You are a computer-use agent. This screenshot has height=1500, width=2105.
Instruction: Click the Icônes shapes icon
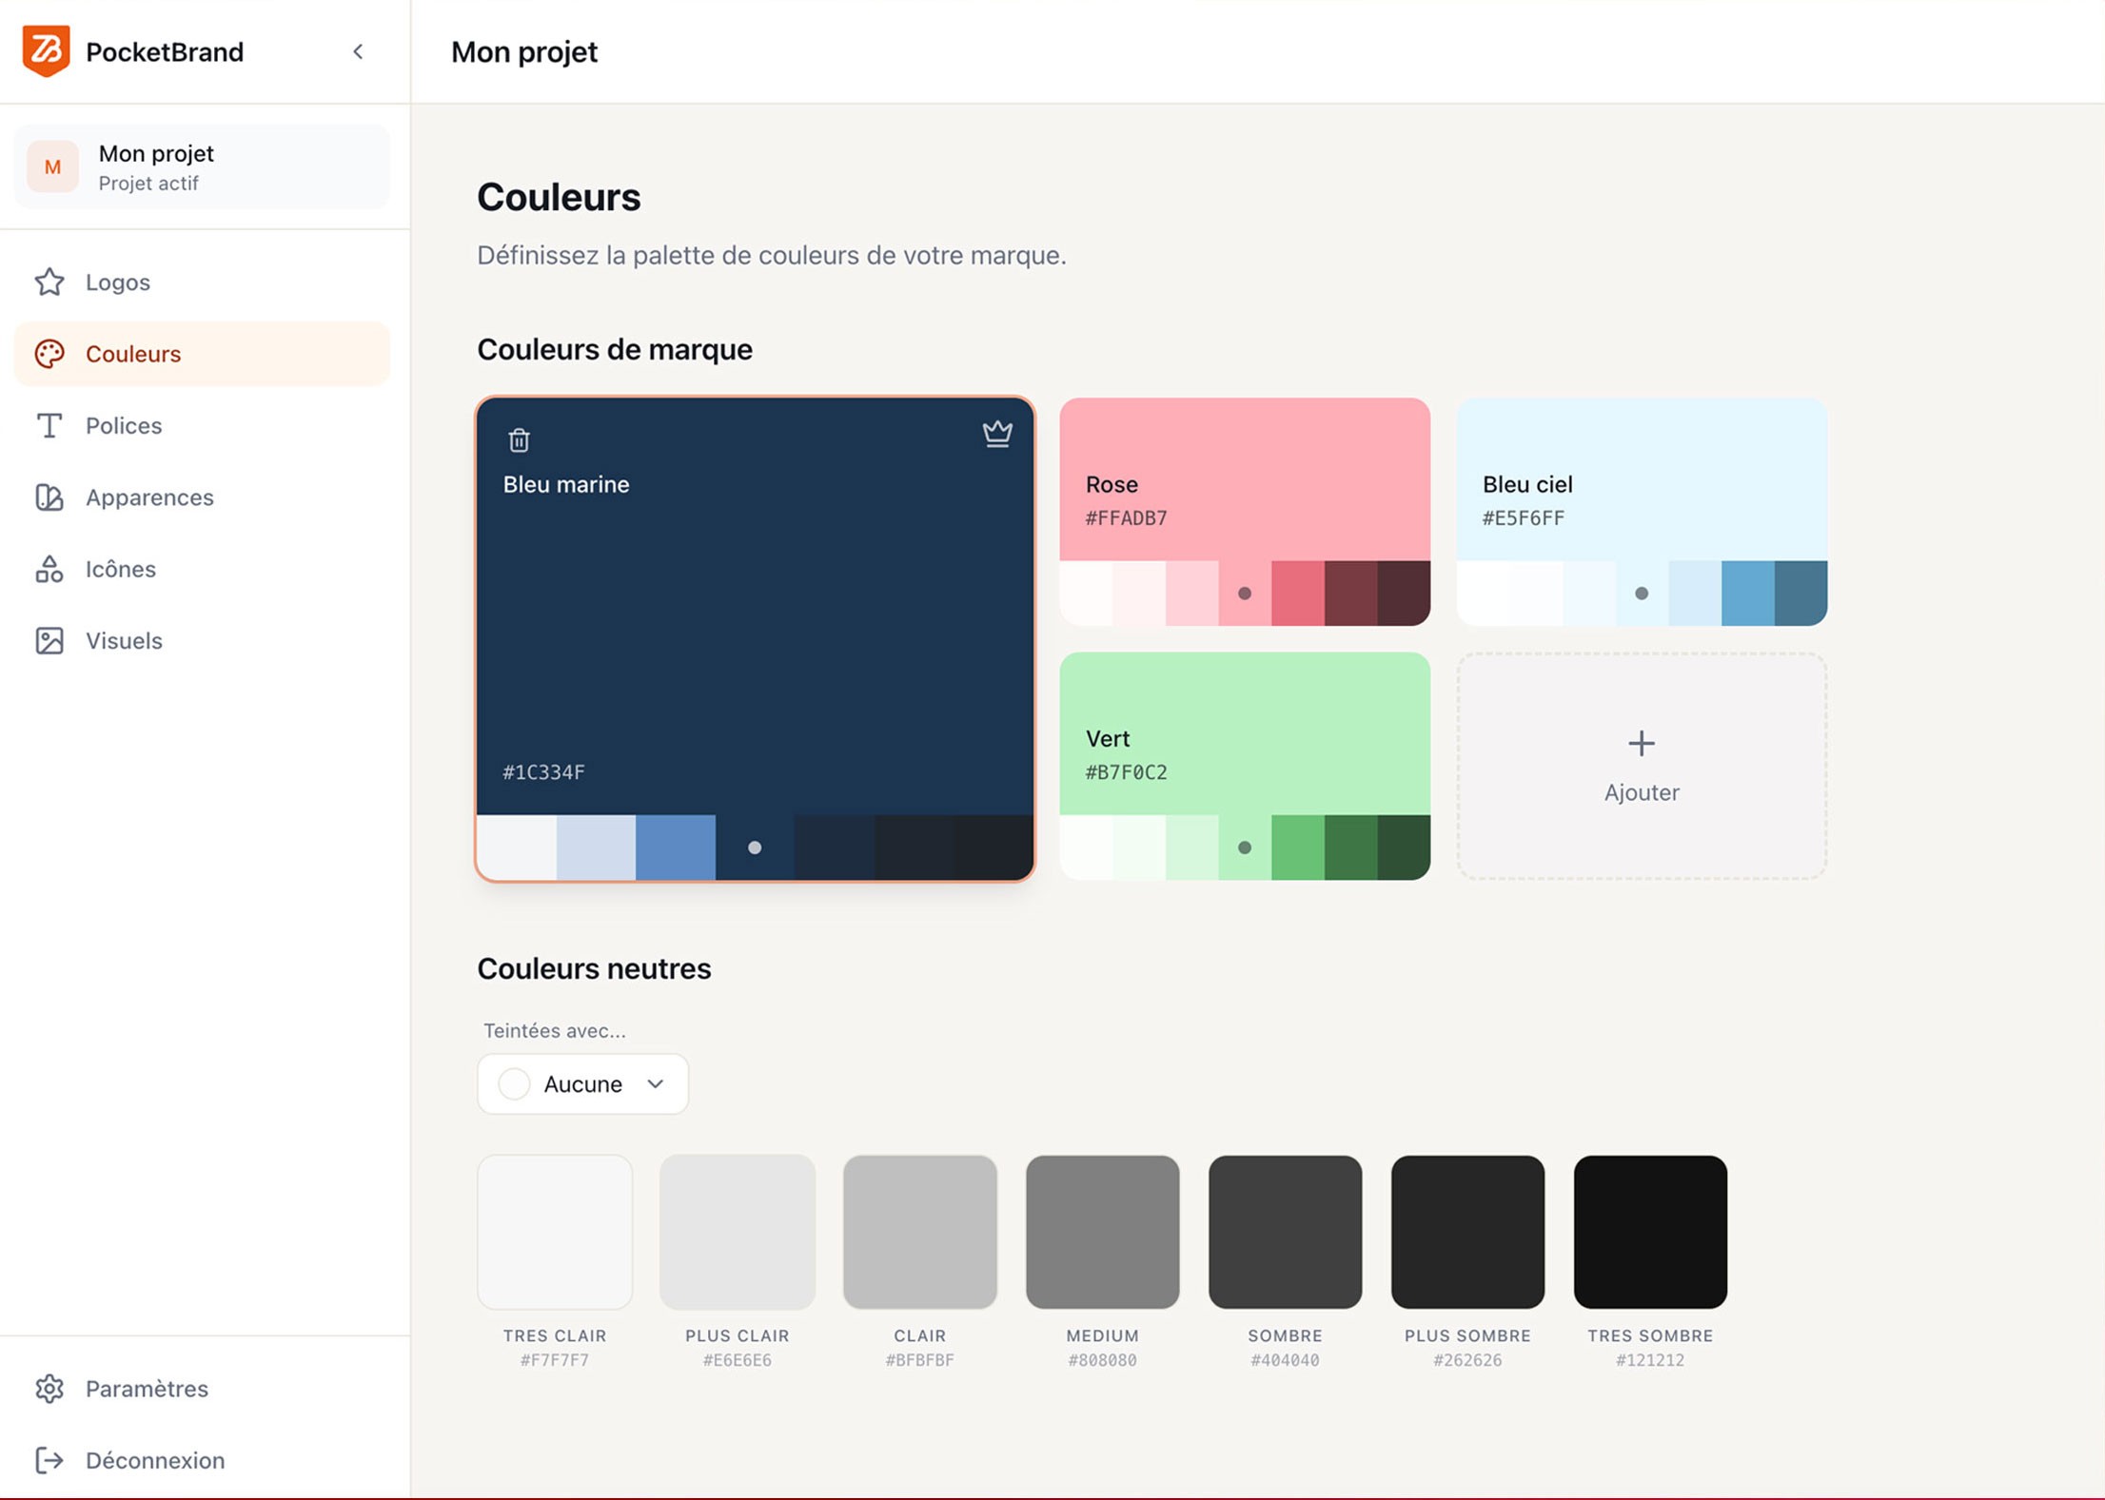point(49,569)
